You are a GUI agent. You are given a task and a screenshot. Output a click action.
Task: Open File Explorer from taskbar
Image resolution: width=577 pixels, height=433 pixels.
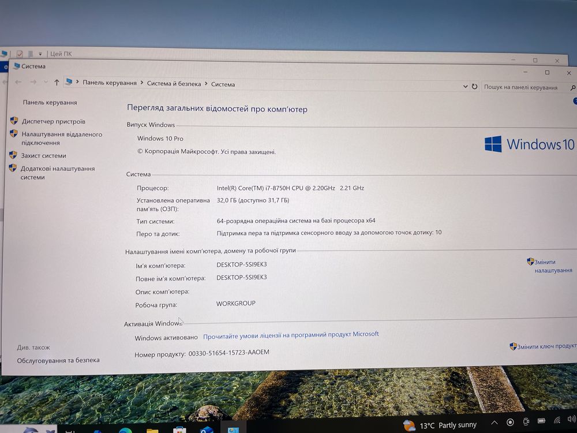[x=152, y=431]
